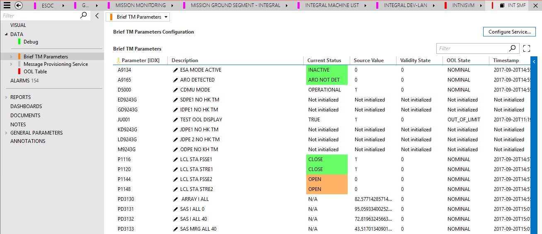Switch to the MISSION MONITORING breadcrumb tab

point(140,5)
